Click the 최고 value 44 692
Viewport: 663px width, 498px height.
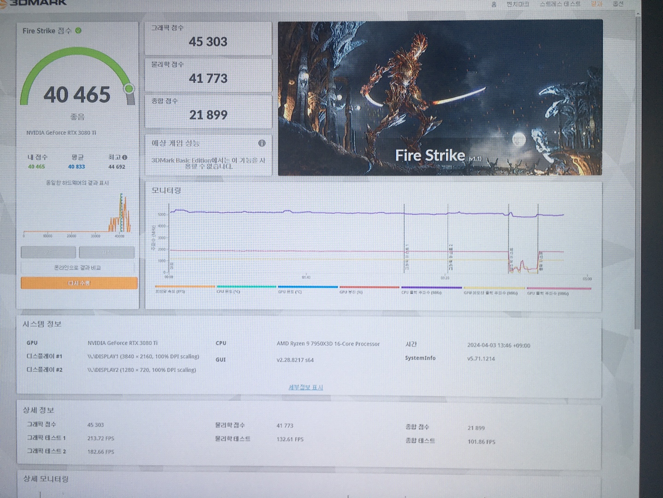(x=116, y=167)
